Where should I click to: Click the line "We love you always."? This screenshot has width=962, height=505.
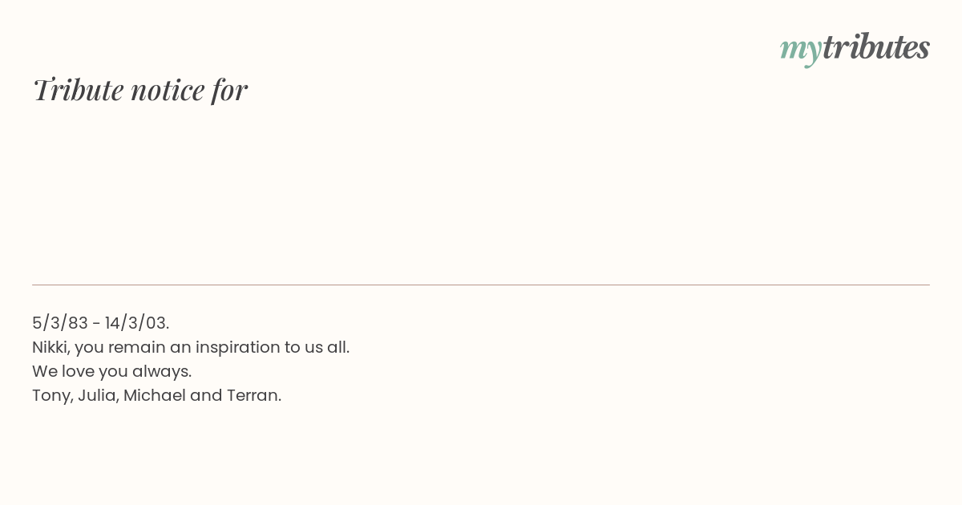pyautogui.click(x=112, y=372)
